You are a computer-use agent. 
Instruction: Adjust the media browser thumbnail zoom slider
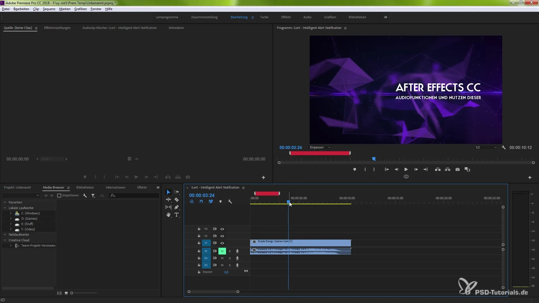coord(72,293)
